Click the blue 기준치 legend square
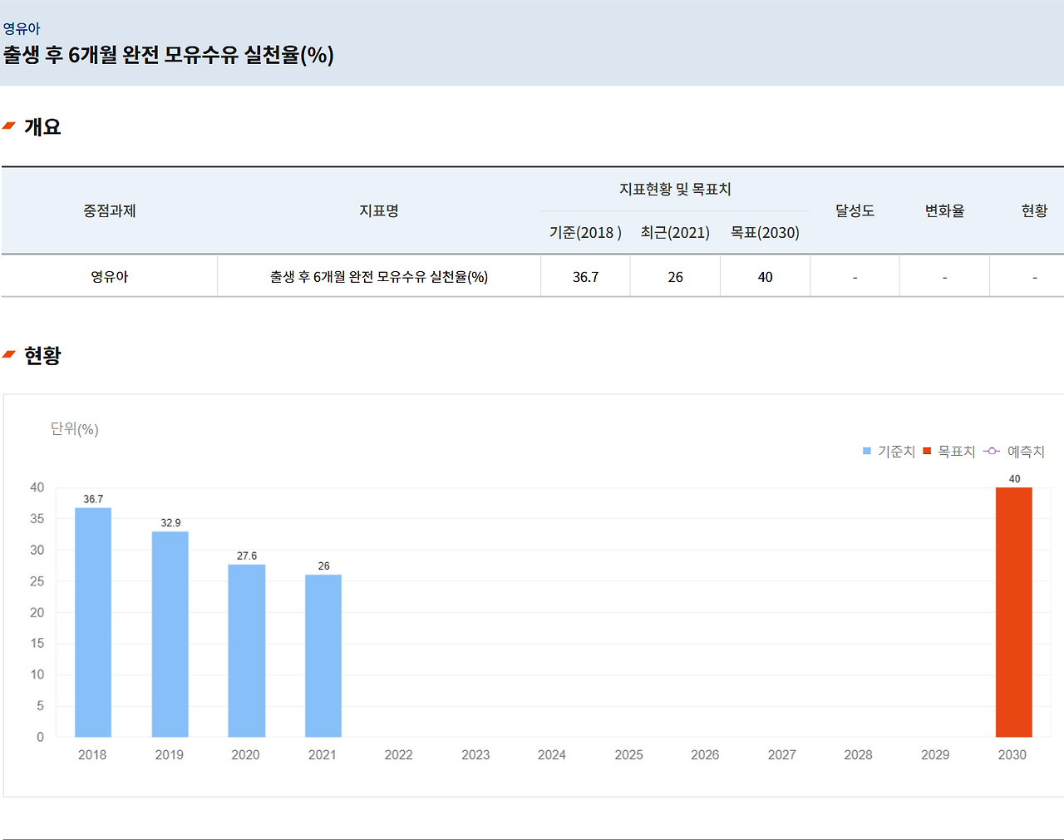The width and height of the screenshot is (1064, 840). pos(864,451)
